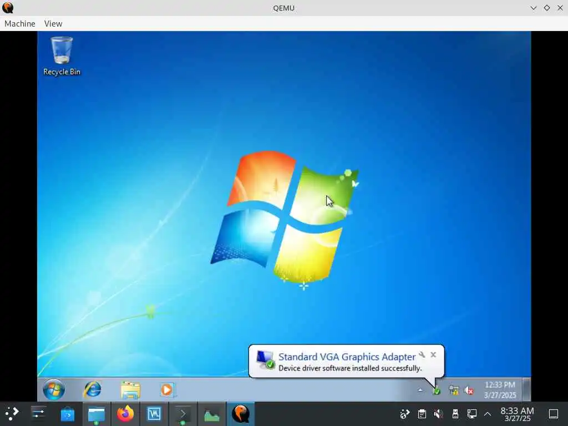Viewport: 568px width, 426px height.
Task: Click the muted volume icon in Windows tray
Action: (469, 390)
